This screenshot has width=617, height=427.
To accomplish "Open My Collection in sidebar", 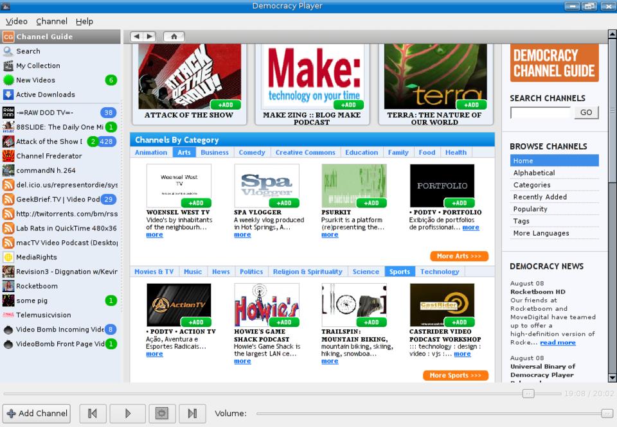I will click(x=38, y=65).
